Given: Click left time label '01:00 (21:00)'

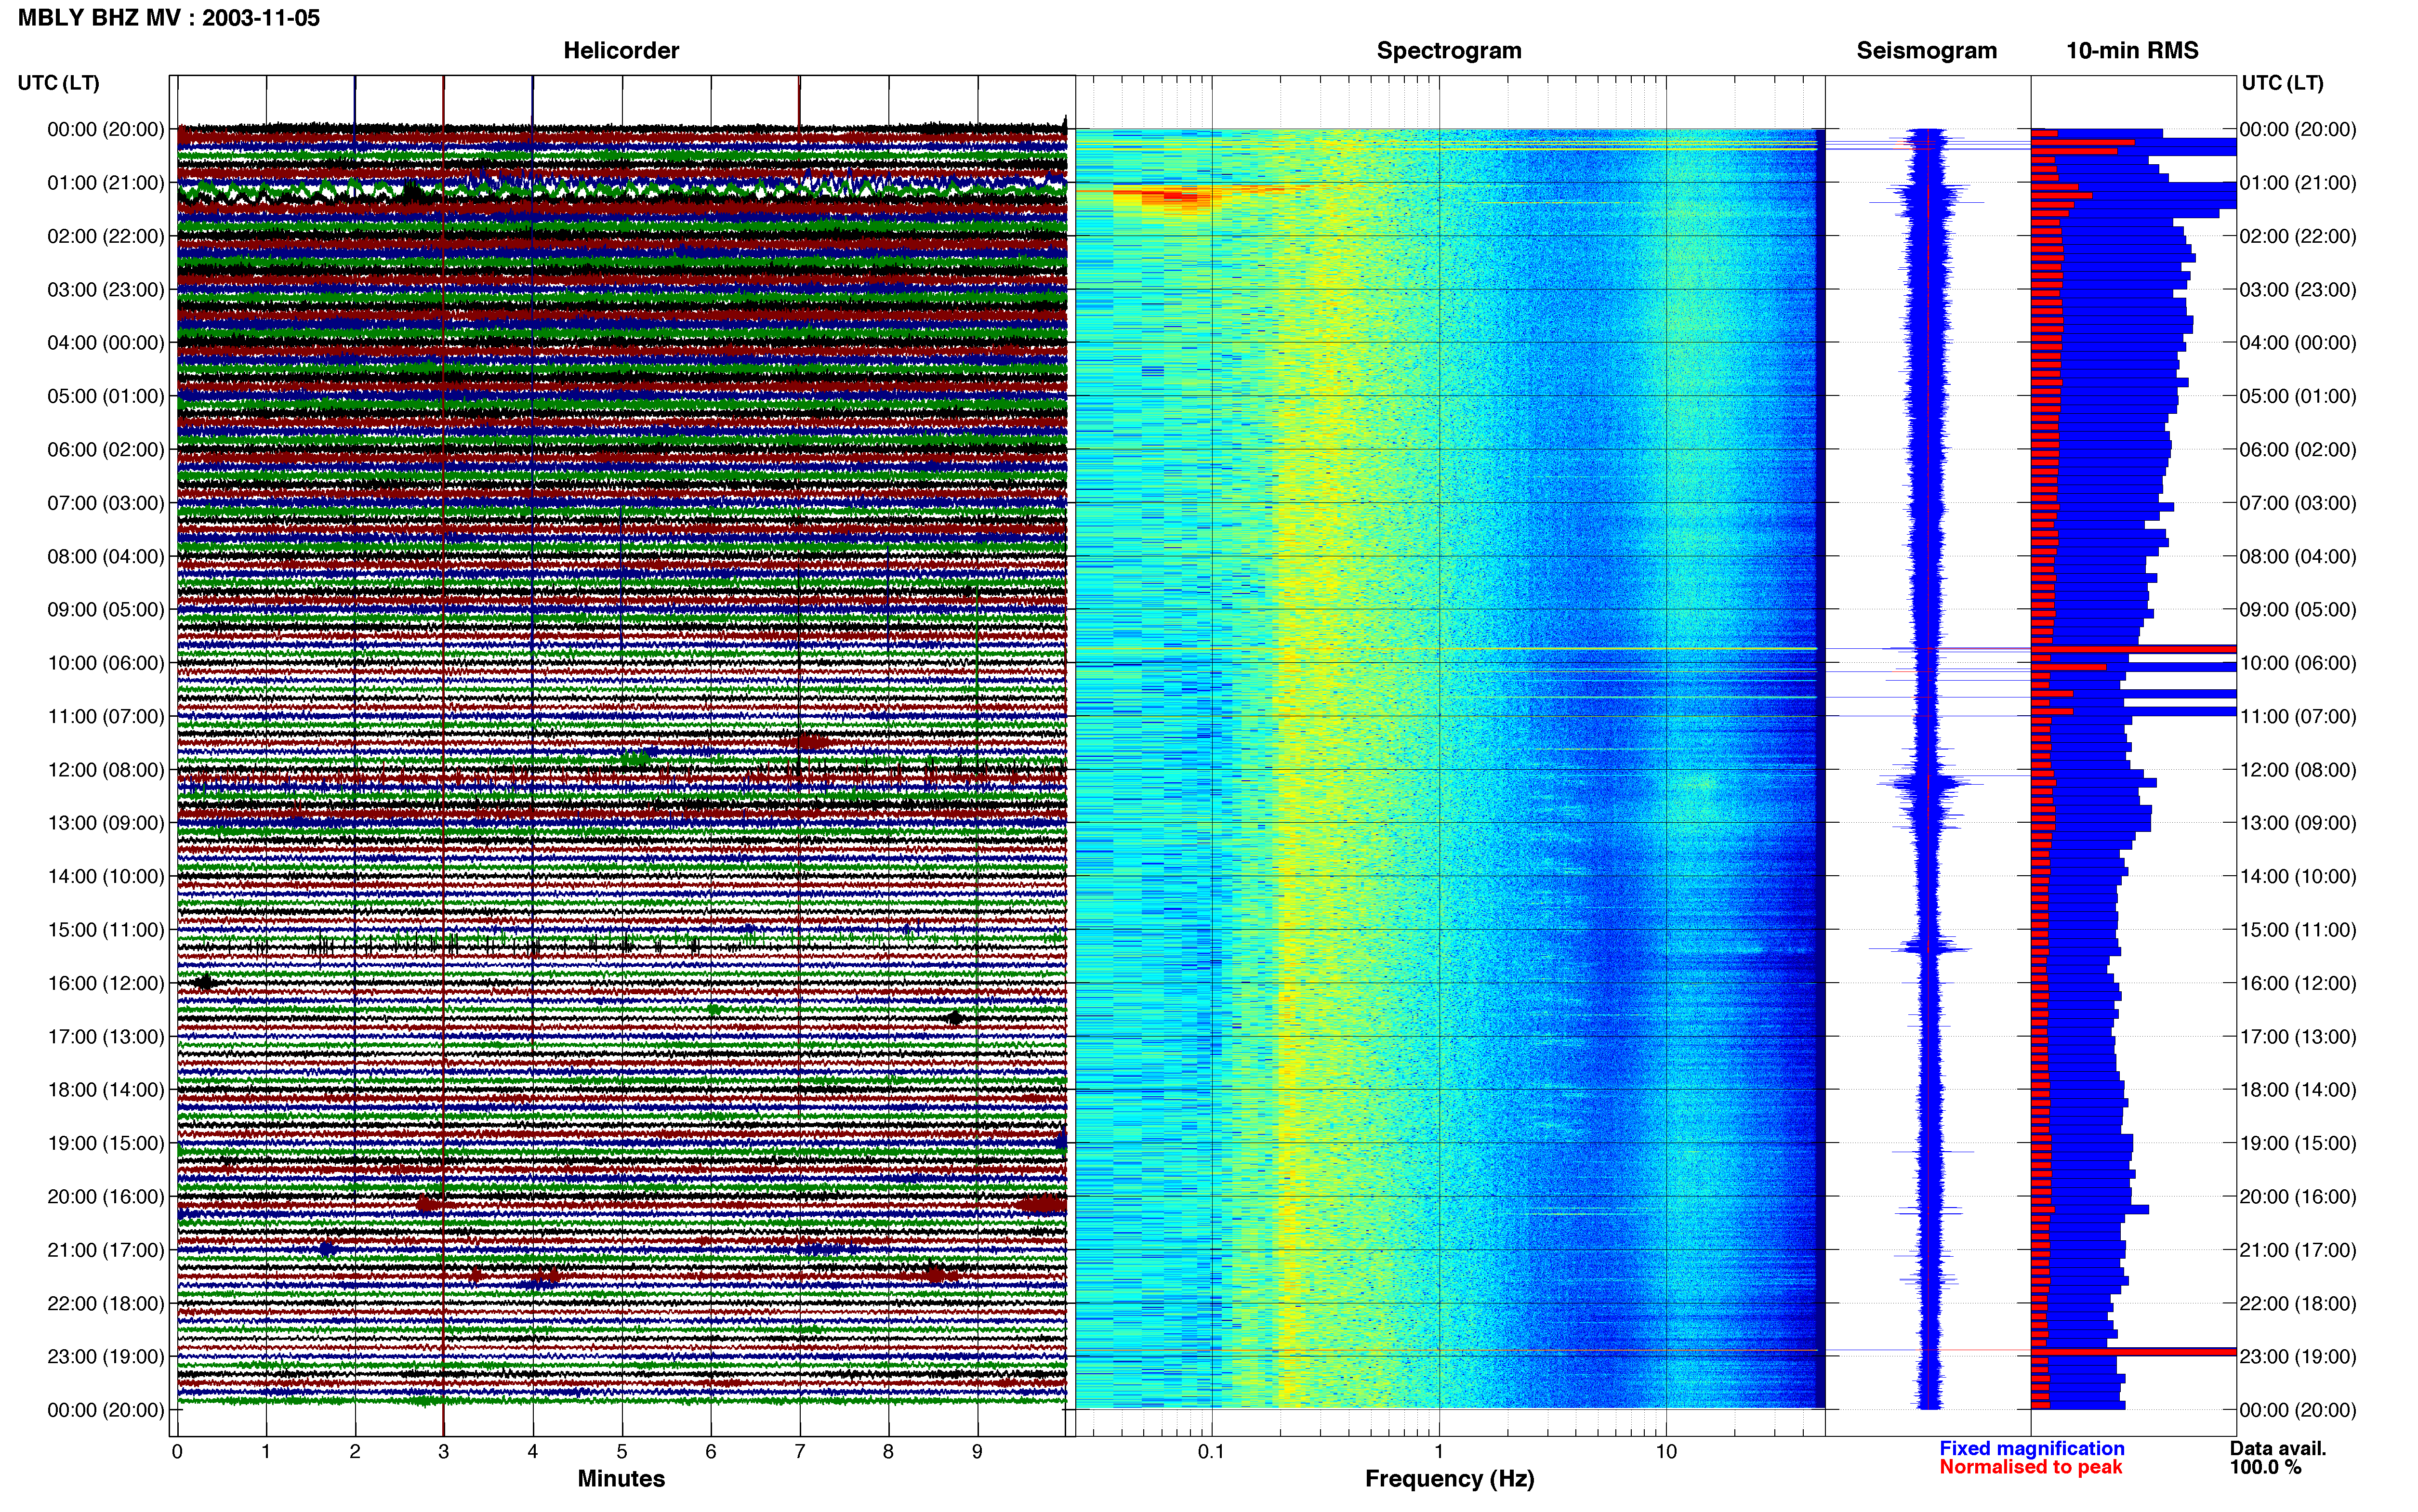Looking at the screenshot, I should point(106,183).
